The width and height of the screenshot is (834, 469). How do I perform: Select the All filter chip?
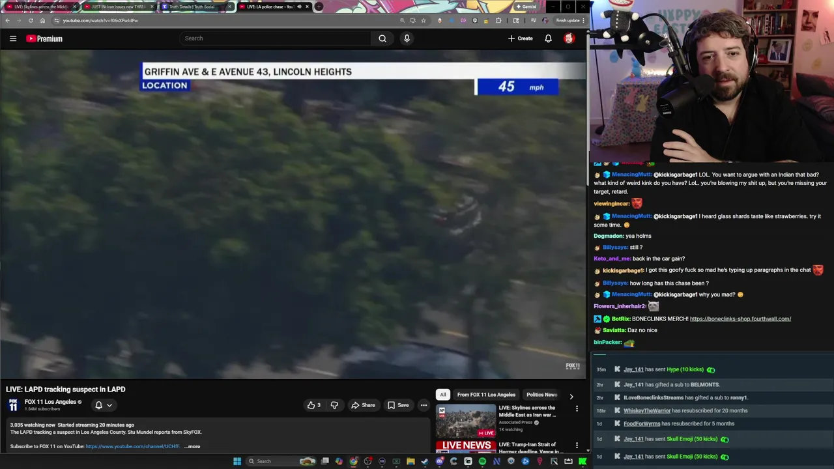tap(443, 395)
